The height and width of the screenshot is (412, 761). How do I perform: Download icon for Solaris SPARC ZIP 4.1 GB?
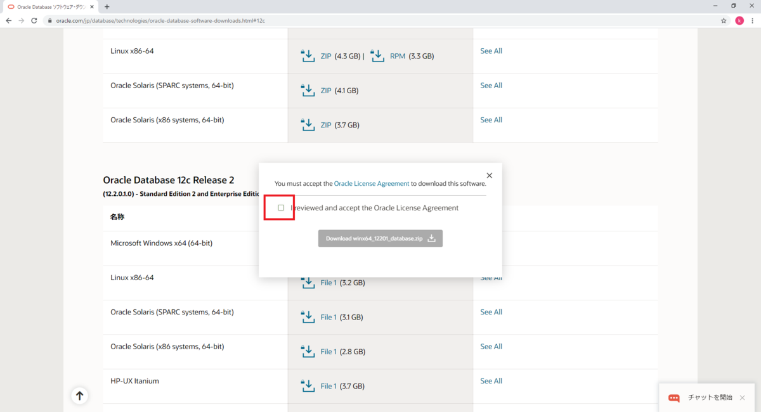(308, 90)
